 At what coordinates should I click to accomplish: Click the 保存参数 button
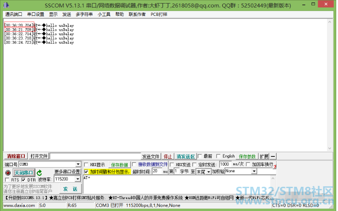coord(247,156)
